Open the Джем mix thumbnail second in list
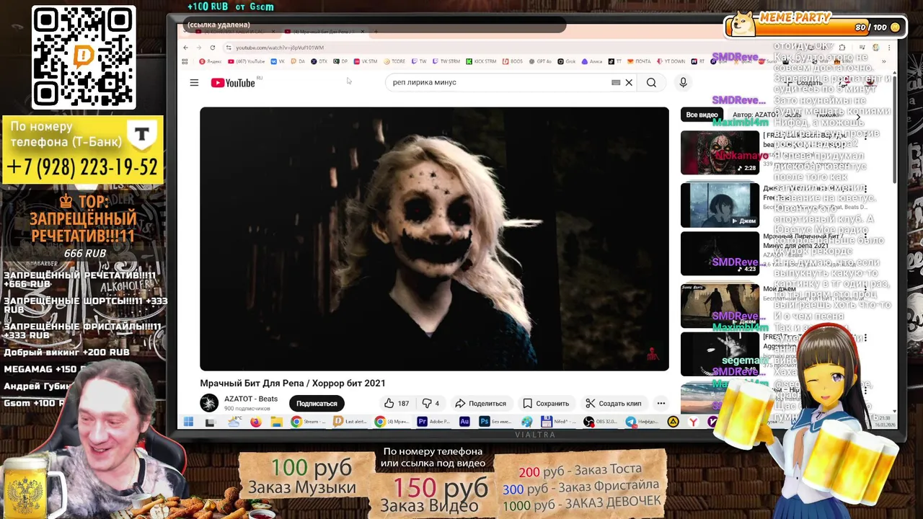 point(720,205)
